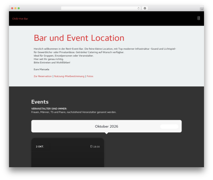Click the 18:00 event time
Image resolution: width=213 pixels, height=180 pixels.
coord(96,147)
